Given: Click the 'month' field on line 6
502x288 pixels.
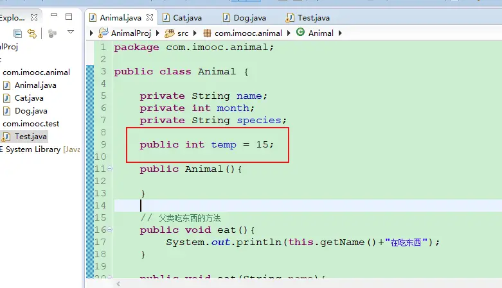Looking at the screenshot, I should [233, 108].
